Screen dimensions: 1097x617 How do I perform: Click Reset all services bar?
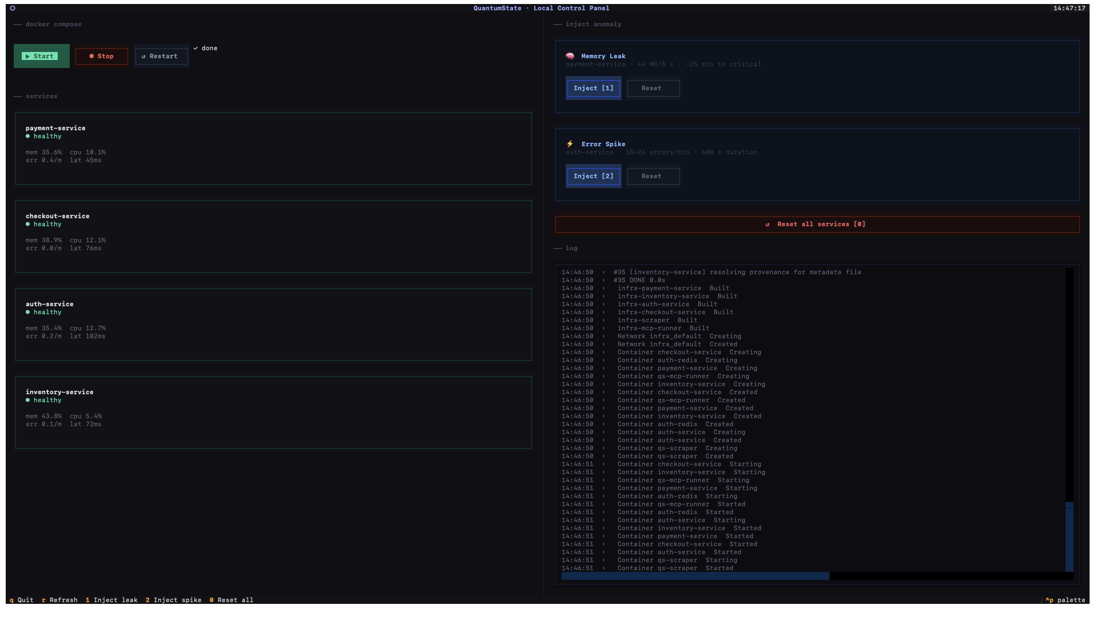point(816,225)
